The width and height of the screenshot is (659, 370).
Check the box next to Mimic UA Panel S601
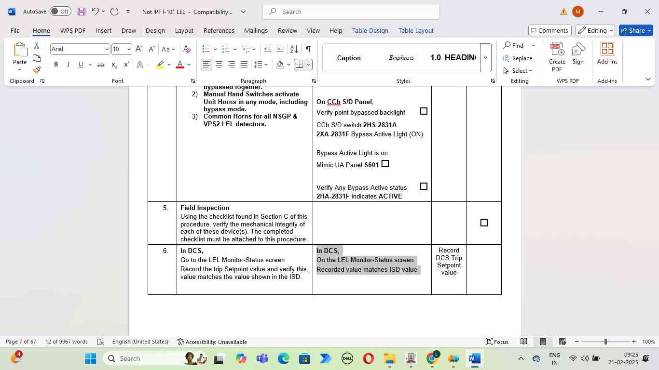(x=385, y=164)
